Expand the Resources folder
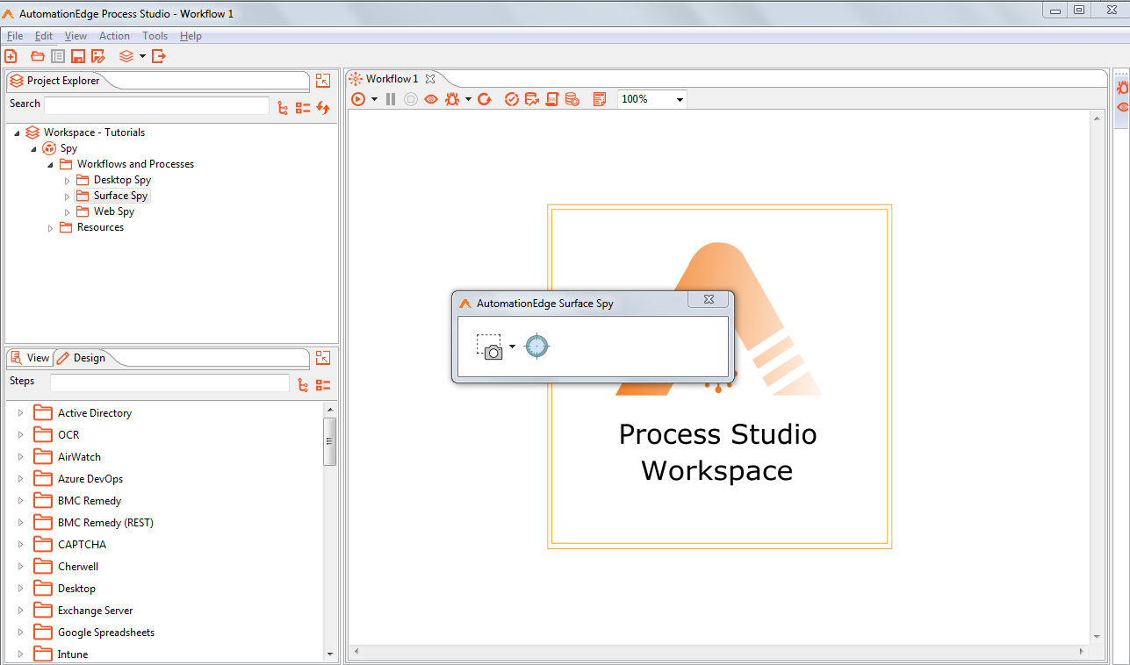The image size is (1130, 665). click(x=50, y=228)
